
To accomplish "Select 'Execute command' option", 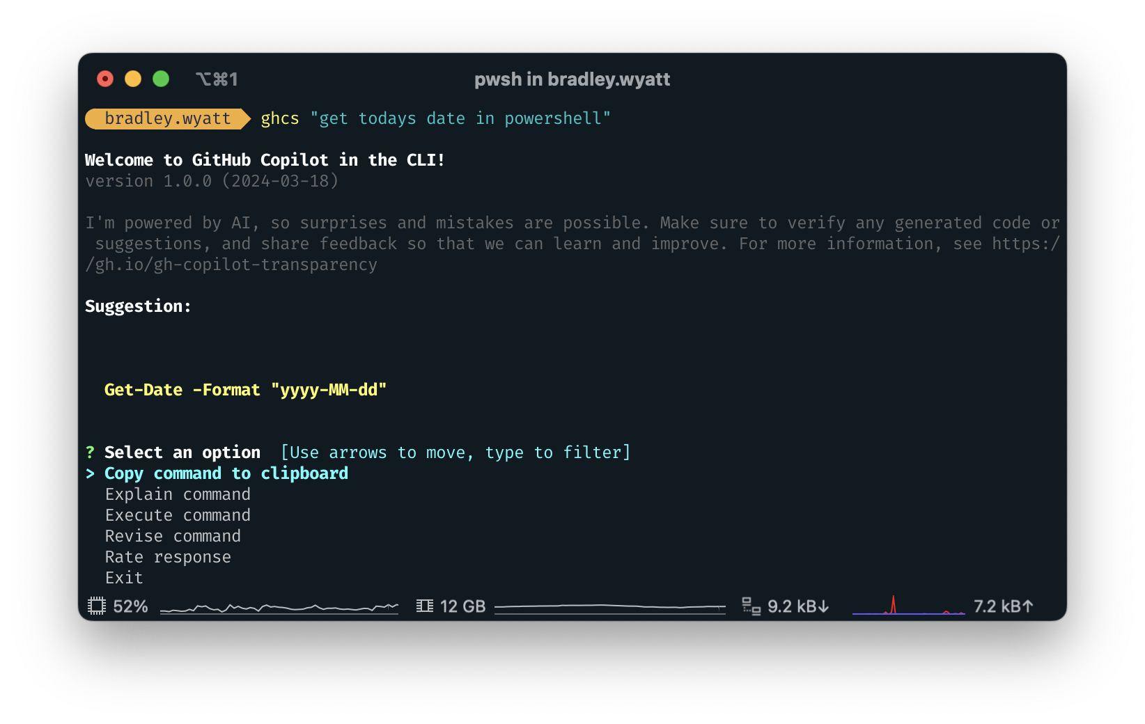I will point(178,515).
